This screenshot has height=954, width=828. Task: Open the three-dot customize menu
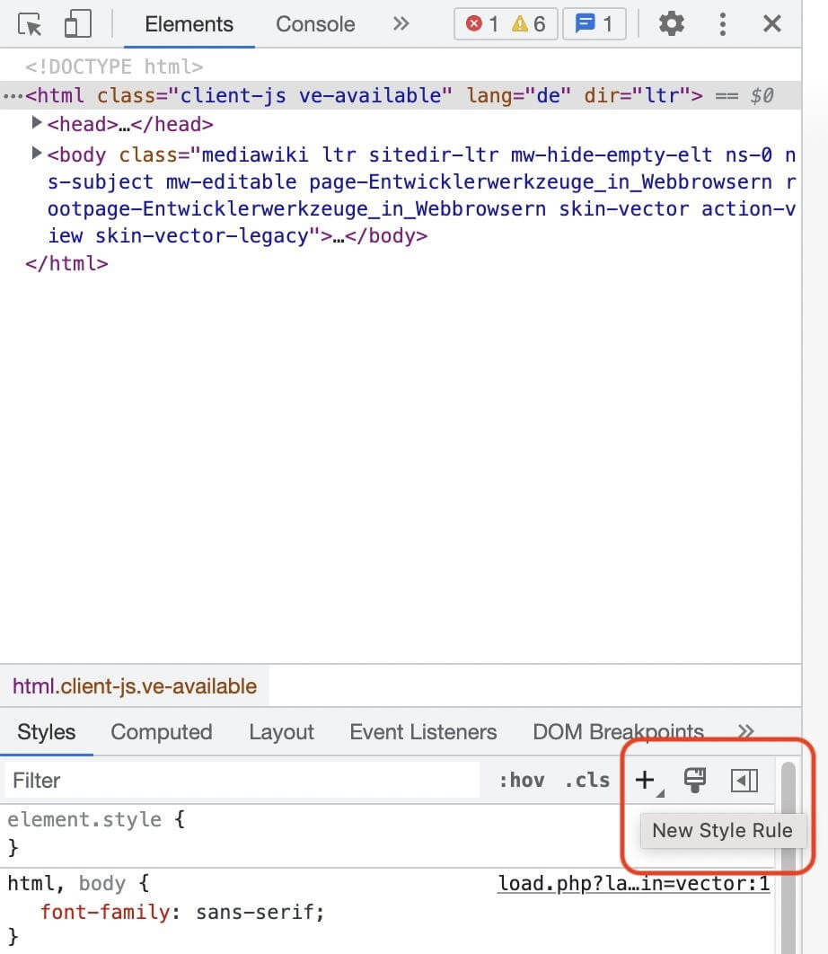(x=722, y=24)
